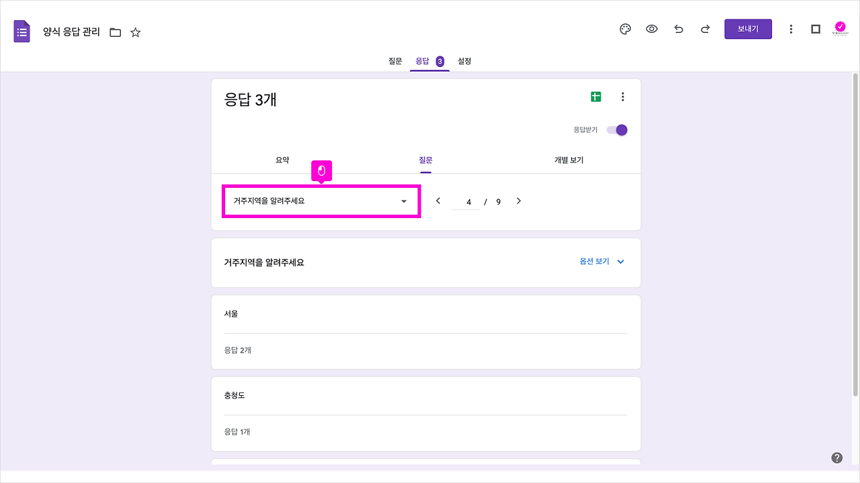This screenshot has height=483, width=860.
Task: Open the theme customization palette
Action: [625, 29]
